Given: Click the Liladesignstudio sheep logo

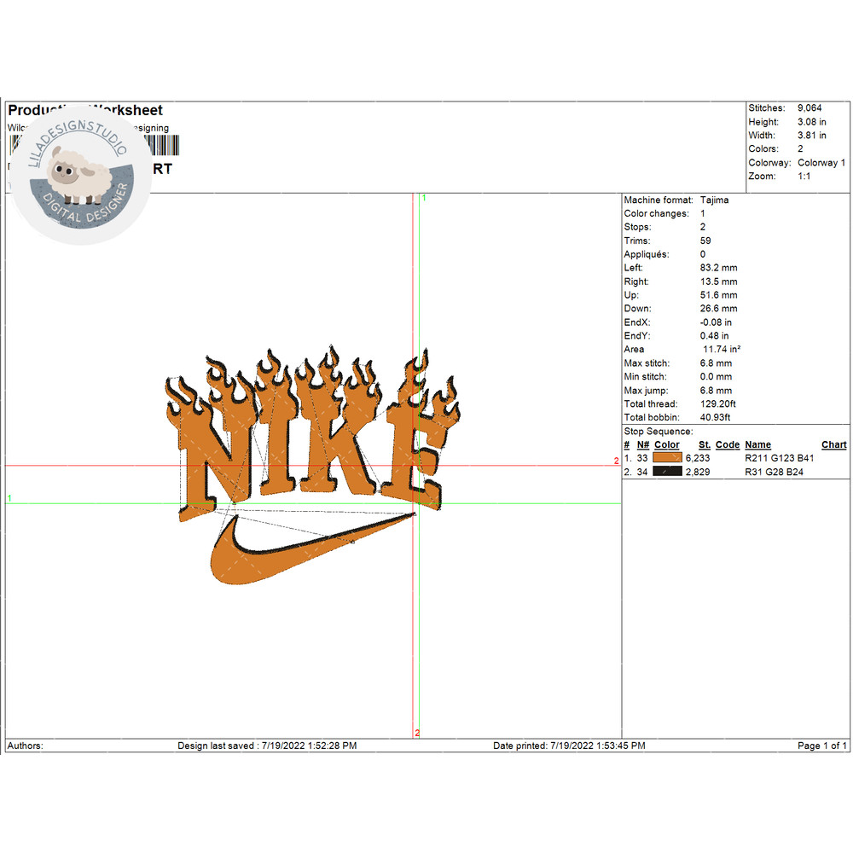Looking at the screenshot, I should [83, 175].
